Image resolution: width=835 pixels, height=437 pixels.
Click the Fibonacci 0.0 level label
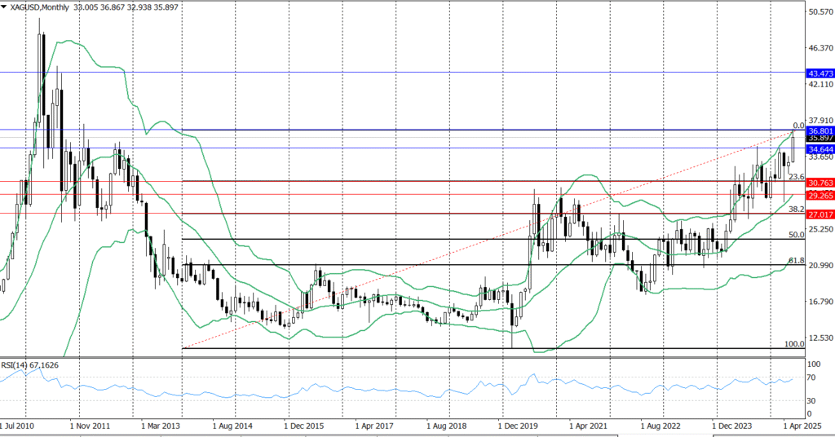[799, 126]
